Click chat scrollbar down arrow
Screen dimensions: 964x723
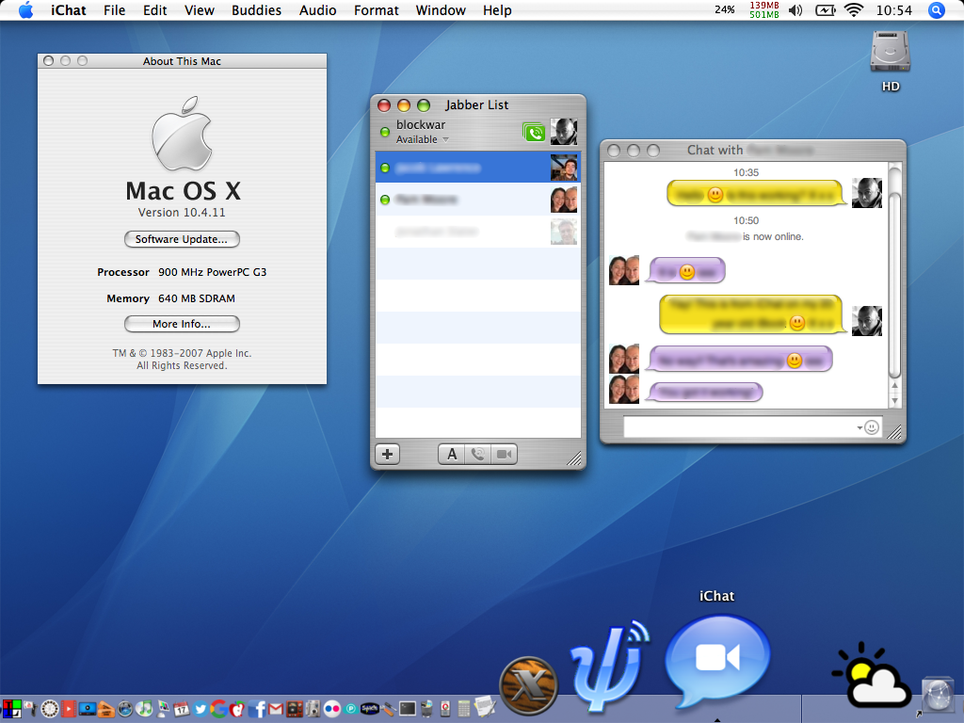coord(895,400)
